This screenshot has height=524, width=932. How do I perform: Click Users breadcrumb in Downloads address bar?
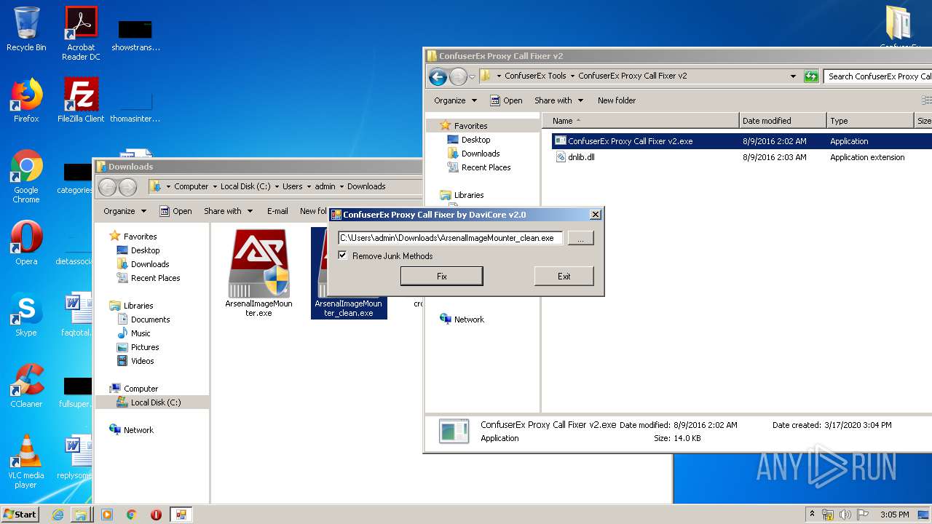pyautogui.click(x=292, y=186)
